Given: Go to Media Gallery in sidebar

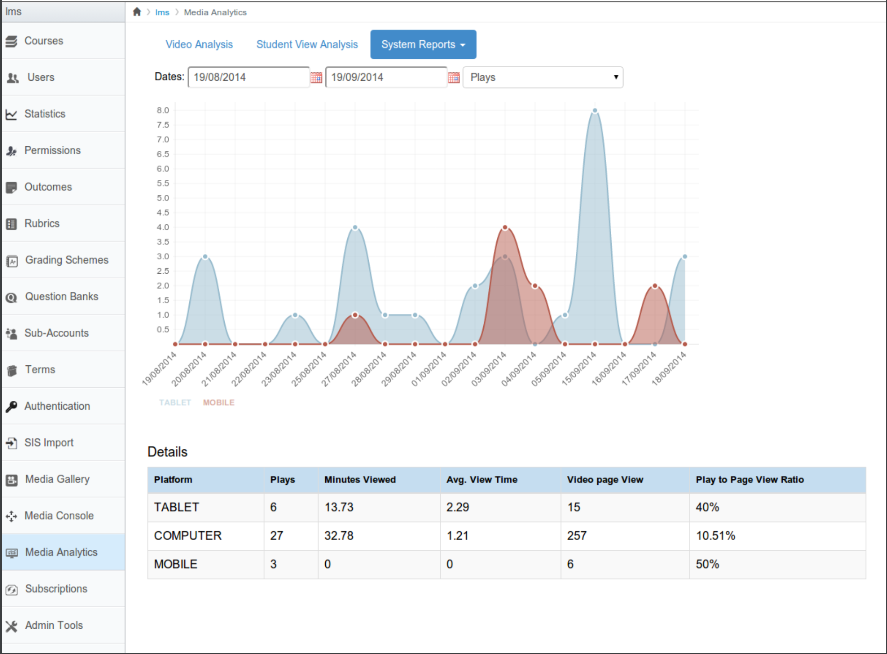Looking at the screenshot, I should pos(57,479).
